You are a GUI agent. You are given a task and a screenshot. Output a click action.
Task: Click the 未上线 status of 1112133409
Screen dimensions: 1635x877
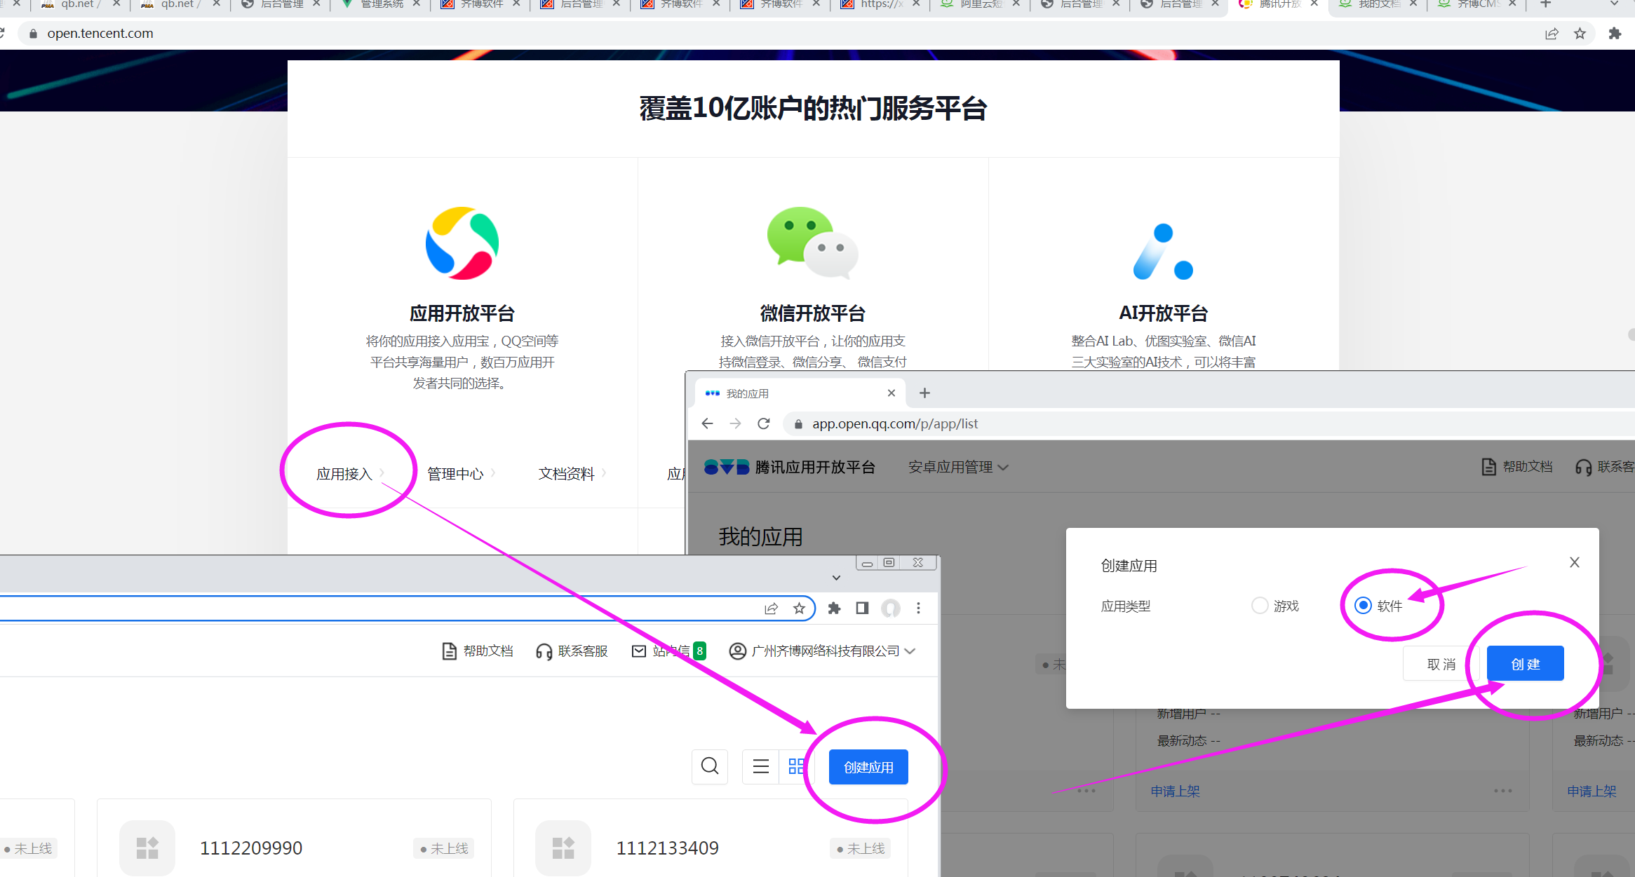point(861,848)
